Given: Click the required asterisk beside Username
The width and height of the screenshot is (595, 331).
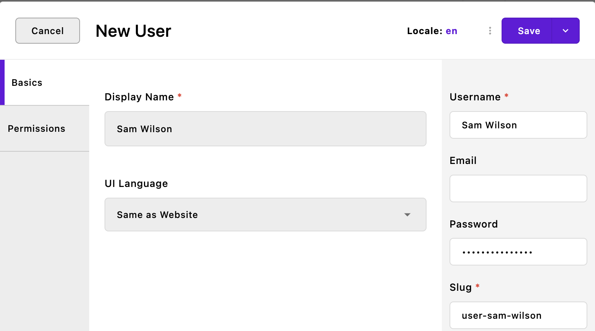Looking at the screenshot, I should coord(507,96).
